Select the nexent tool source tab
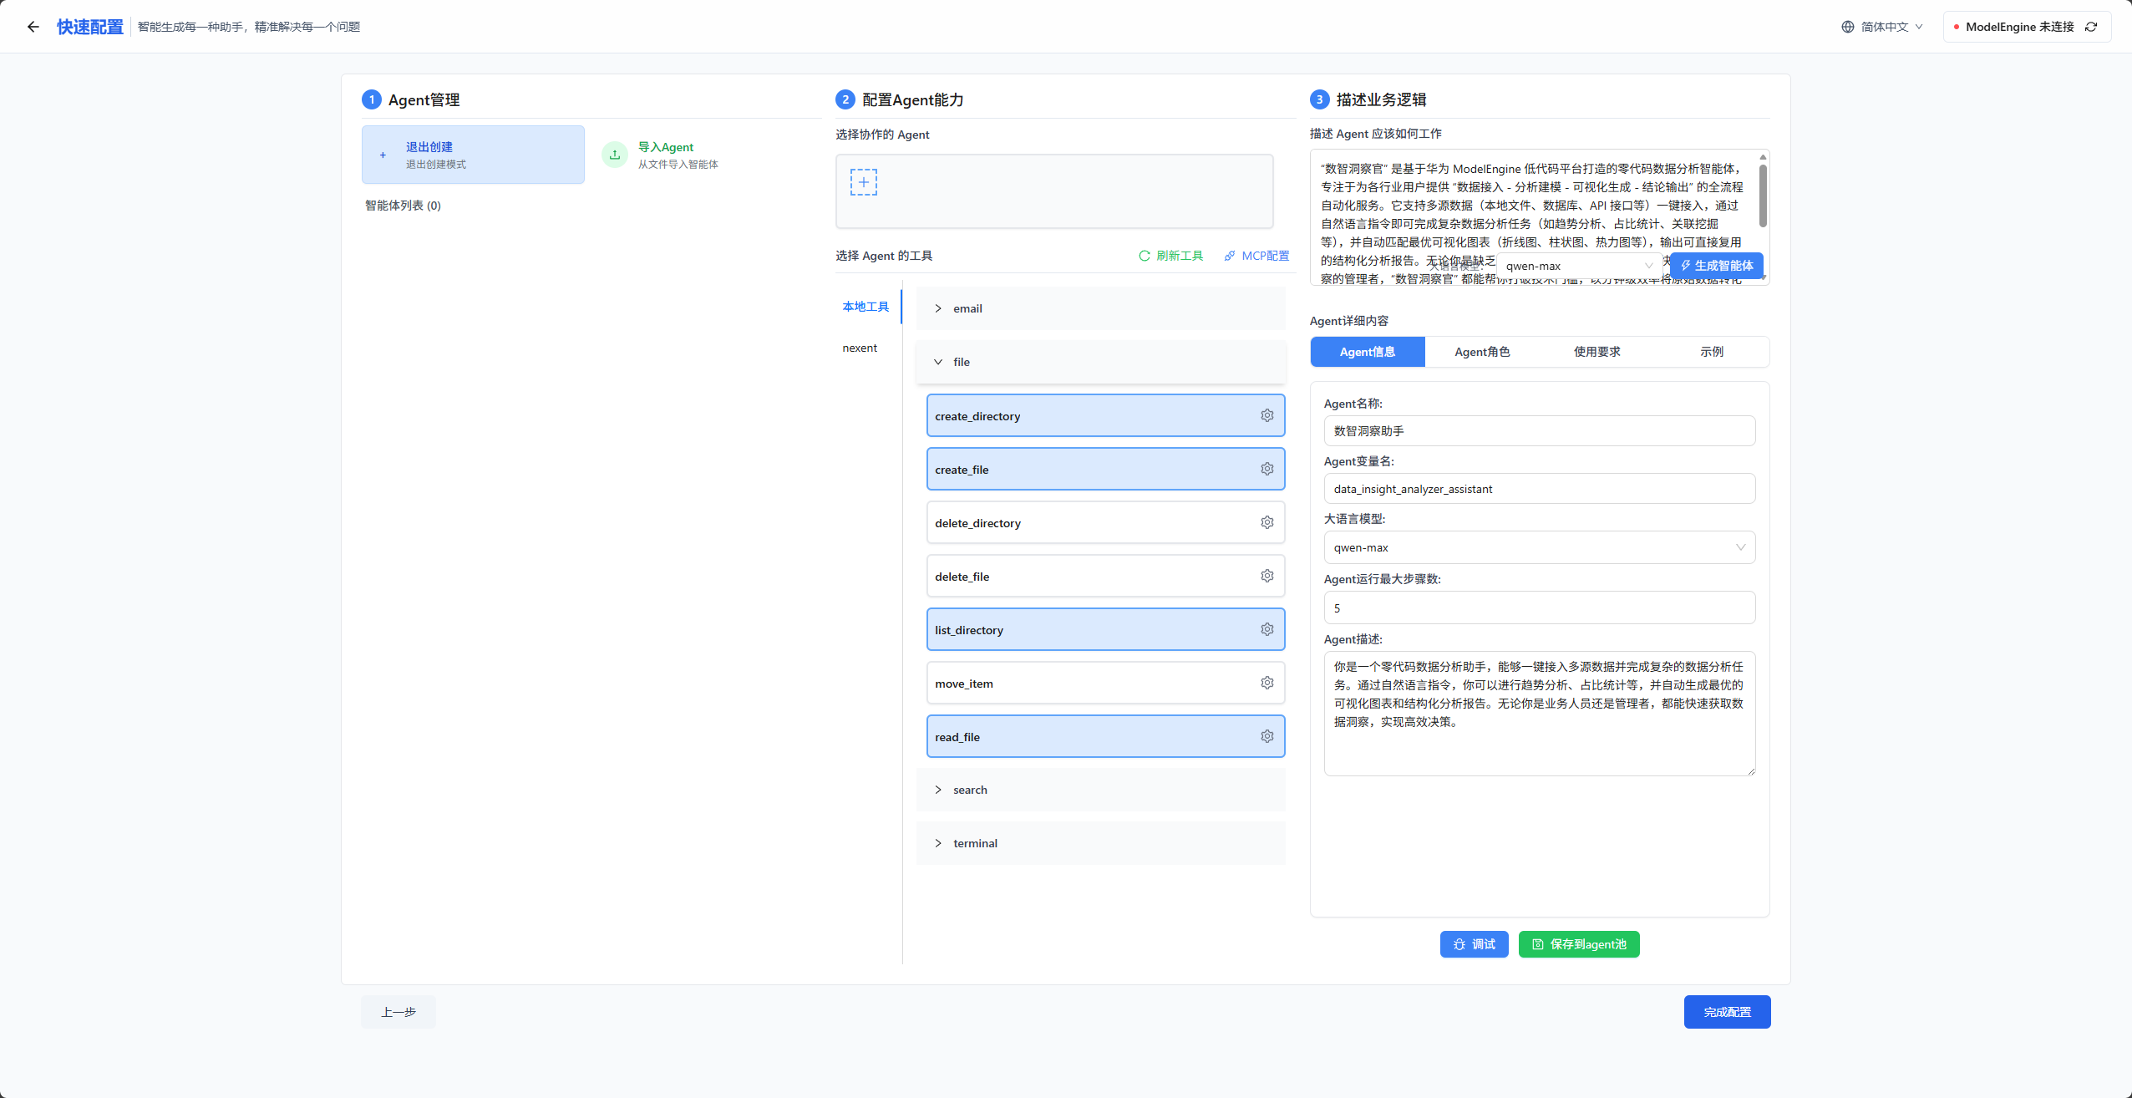The image size is (2132, 1098). pyautogui.click(x=860, y=348)
